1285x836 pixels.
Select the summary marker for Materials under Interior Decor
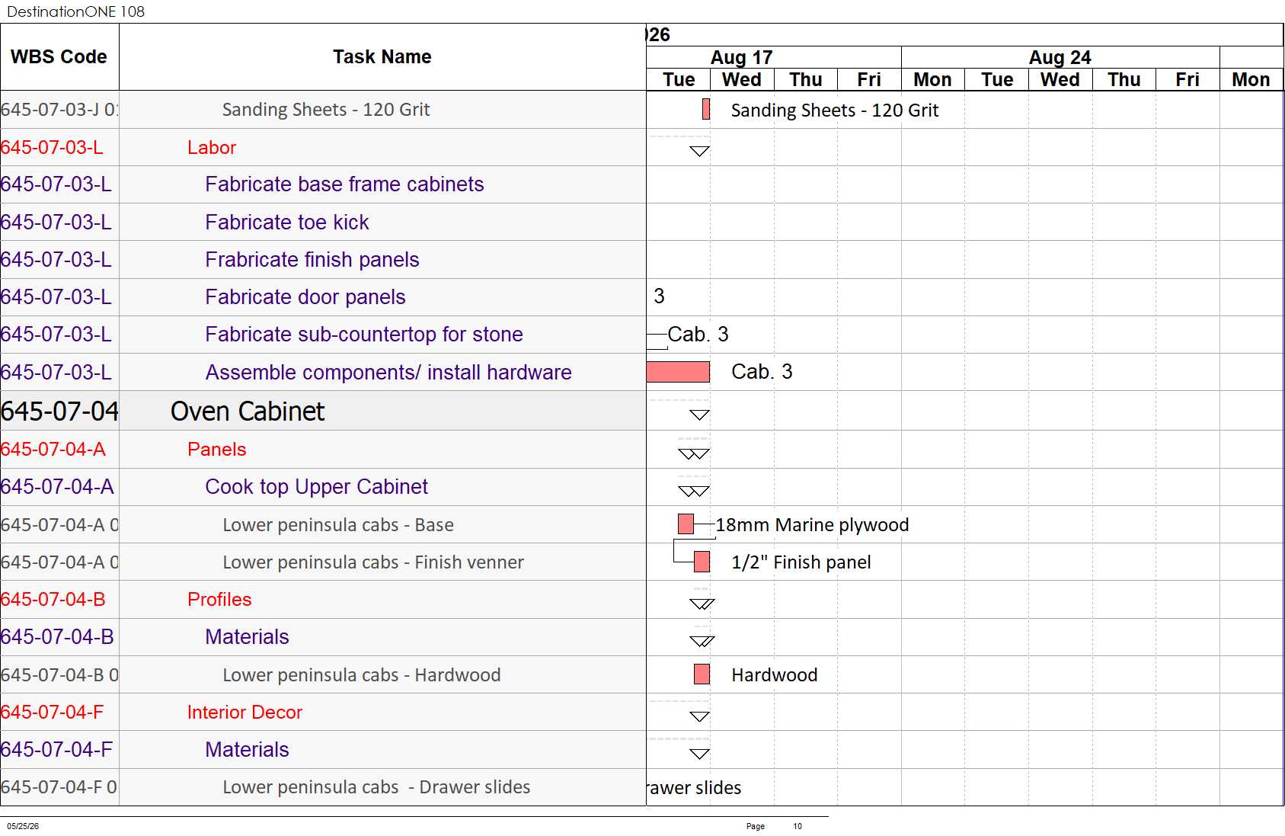click(x=699, y=754)
